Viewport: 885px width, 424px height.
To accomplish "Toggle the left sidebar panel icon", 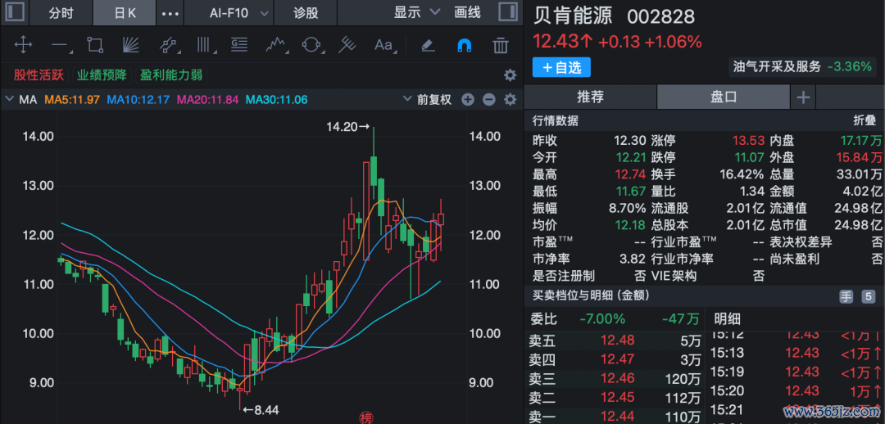I will (16, 12).
